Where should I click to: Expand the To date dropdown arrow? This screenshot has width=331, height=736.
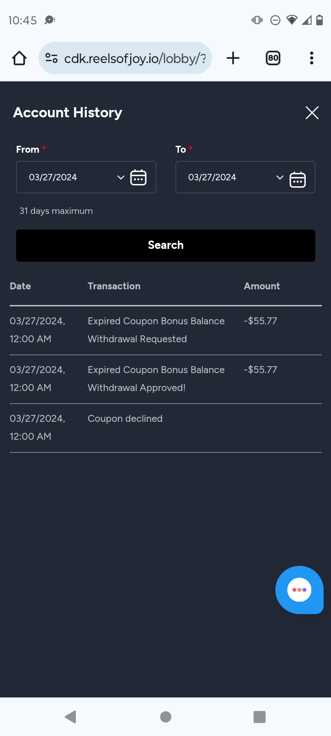click(280, 178)
